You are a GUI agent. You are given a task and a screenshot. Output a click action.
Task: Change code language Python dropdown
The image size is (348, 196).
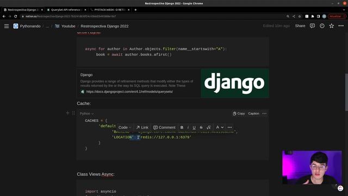point(86,114)
